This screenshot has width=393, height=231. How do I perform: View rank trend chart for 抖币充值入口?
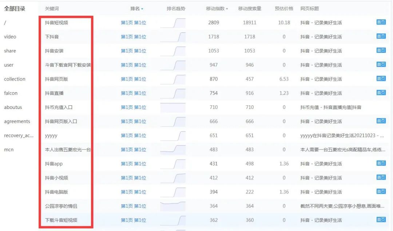tap(173, 107)
